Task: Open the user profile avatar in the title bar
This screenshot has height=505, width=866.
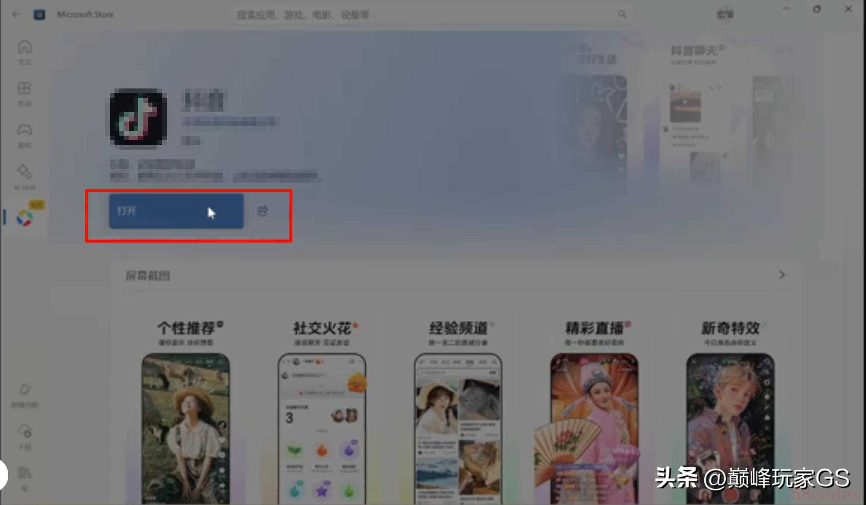Action: [725, 14]
